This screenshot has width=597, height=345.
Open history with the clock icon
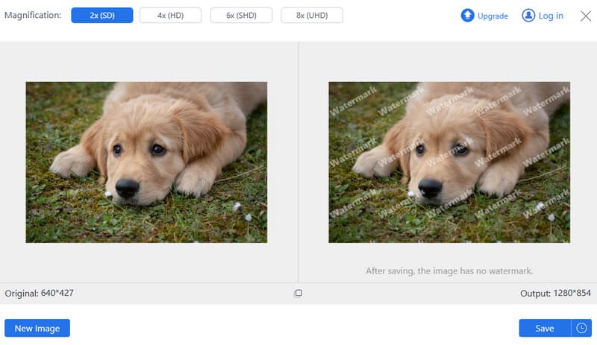pyautogui.click(x=581, y=328)
